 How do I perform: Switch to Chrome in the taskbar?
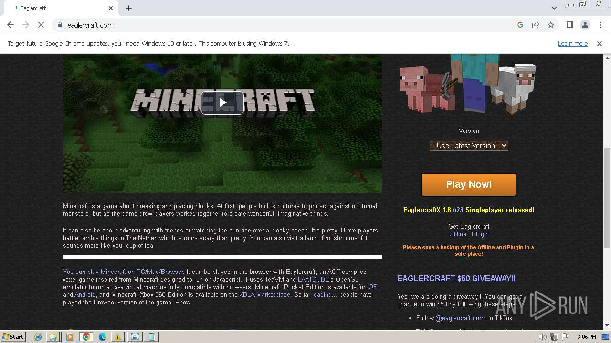[x=86, y=337]
